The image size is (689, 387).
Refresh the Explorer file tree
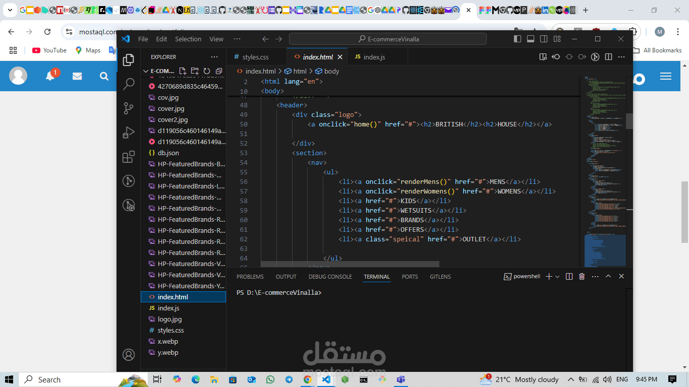[207, 71]
